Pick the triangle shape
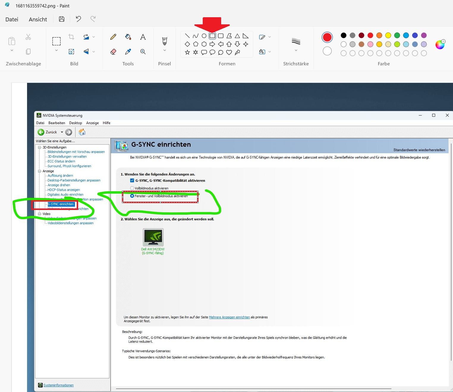The width and height of the screenshot is (453, 392). pyautogui.click(x=237, y=36)
